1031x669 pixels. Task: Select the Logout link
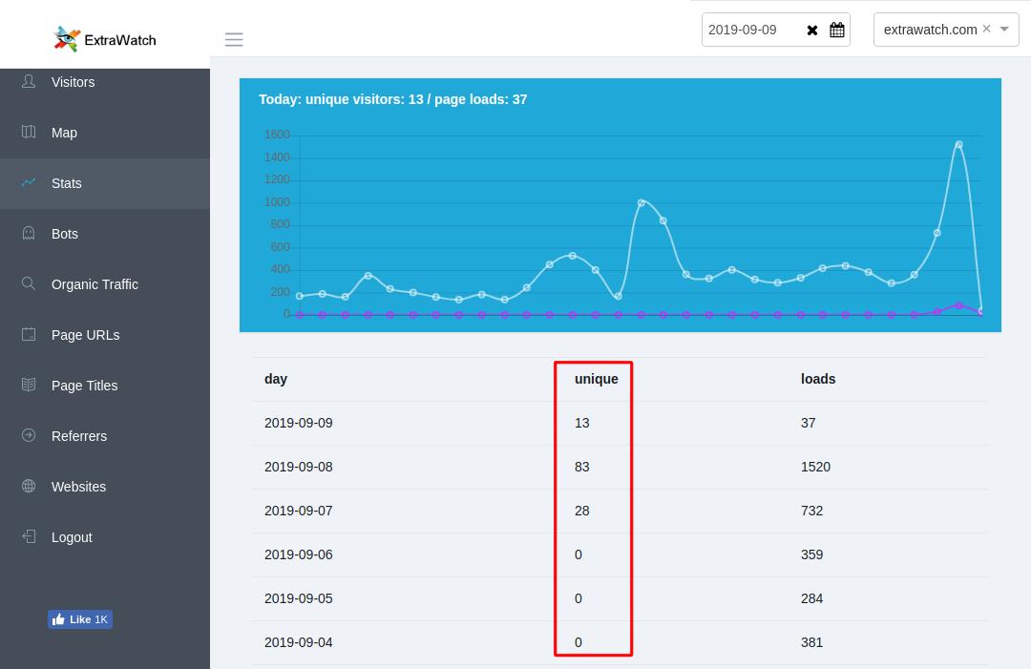point(72,537)
